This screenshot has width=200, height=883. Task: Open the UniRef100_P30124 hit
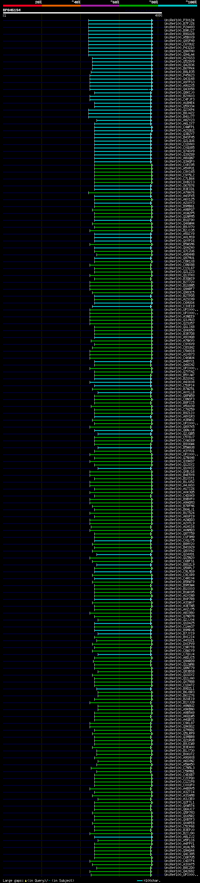179,20
